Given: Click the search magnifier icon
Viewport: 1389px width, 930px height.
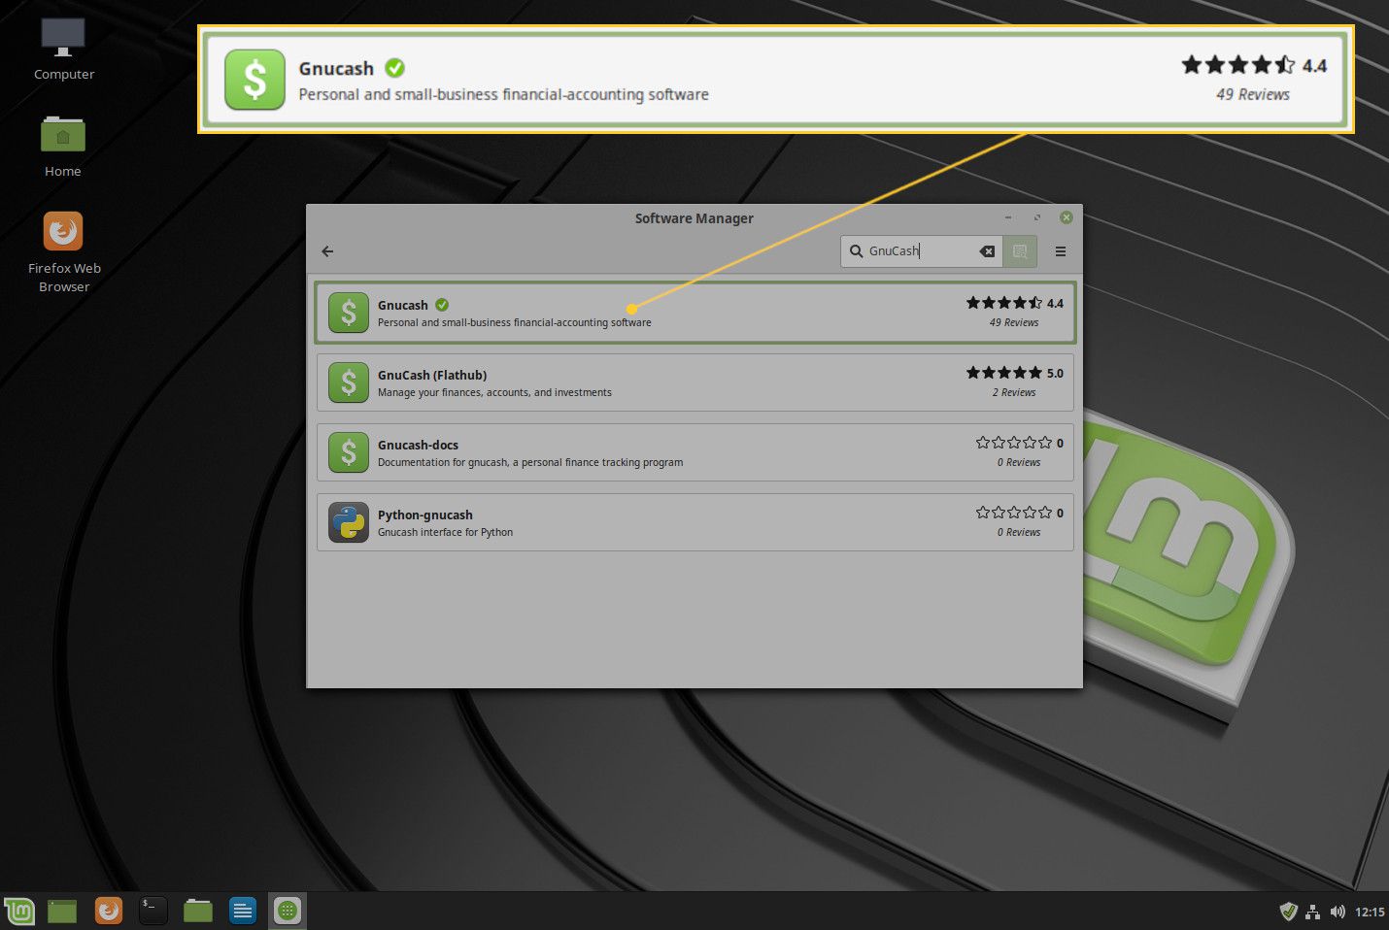Looking at the screenshot, I should (856, 251).
